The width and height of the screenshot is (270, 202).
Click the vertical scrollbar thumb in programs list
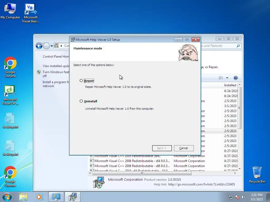(239, 108)
